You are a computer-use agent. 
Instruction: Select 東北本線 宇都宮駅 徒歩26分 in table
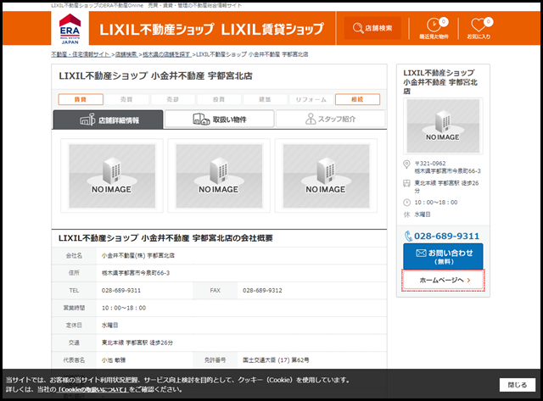tap(137, 343)
